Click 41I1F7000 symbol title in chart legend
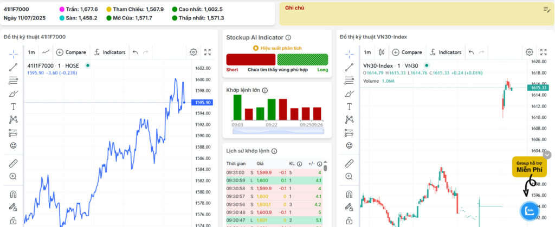 (40, 65)
